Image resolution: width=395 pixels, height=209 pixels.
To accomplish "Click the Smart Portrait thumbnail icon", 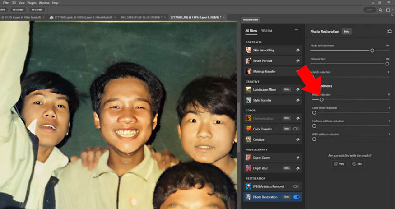I will pyautogui.click(x=249, y=60).
